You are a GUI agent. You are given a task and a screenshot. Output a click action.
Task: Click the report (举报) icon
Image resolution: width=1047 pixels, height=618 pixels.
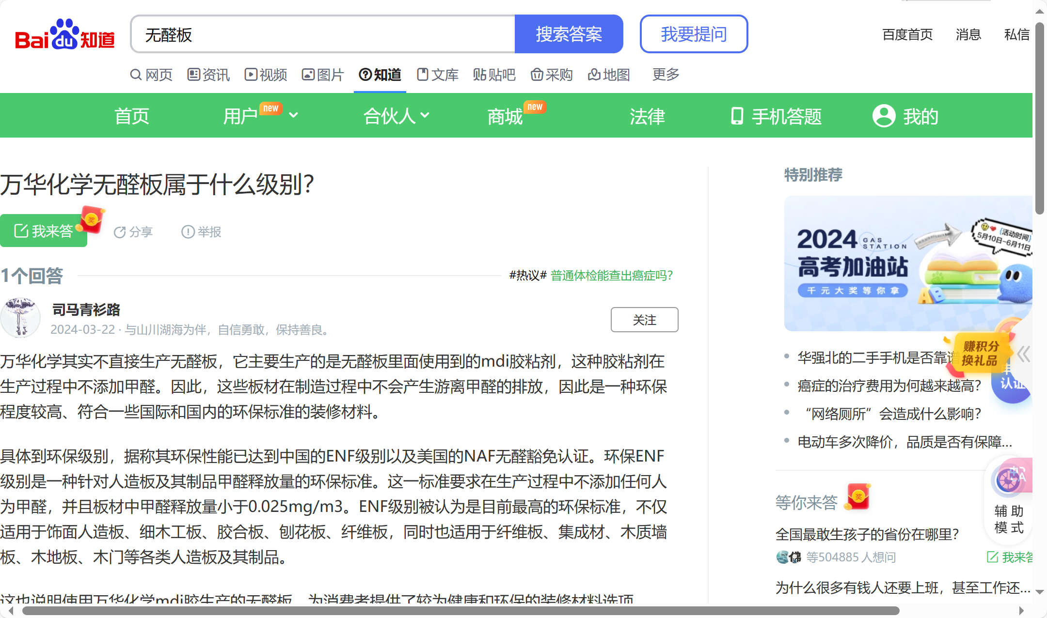188,232
